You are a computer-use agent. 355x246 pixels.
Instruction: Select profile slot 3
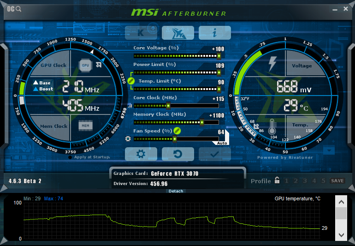click(305, 181)
